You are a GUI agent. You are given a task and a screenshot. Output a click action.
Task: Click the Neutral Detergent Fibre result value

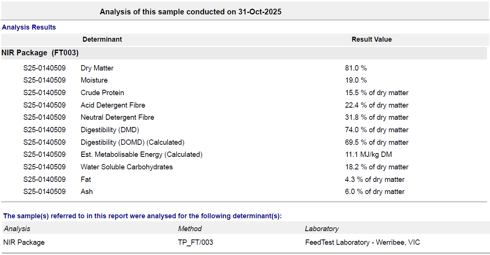376,117
